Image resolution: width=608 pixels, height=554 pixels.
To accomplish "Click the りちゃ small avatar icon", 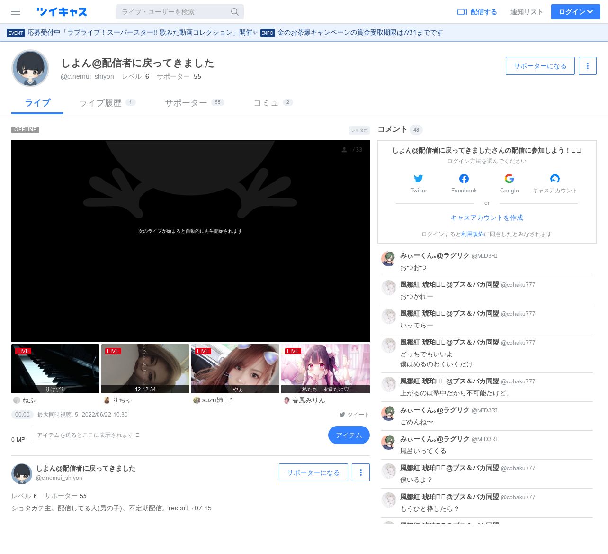I will click(x=107, y=400).
